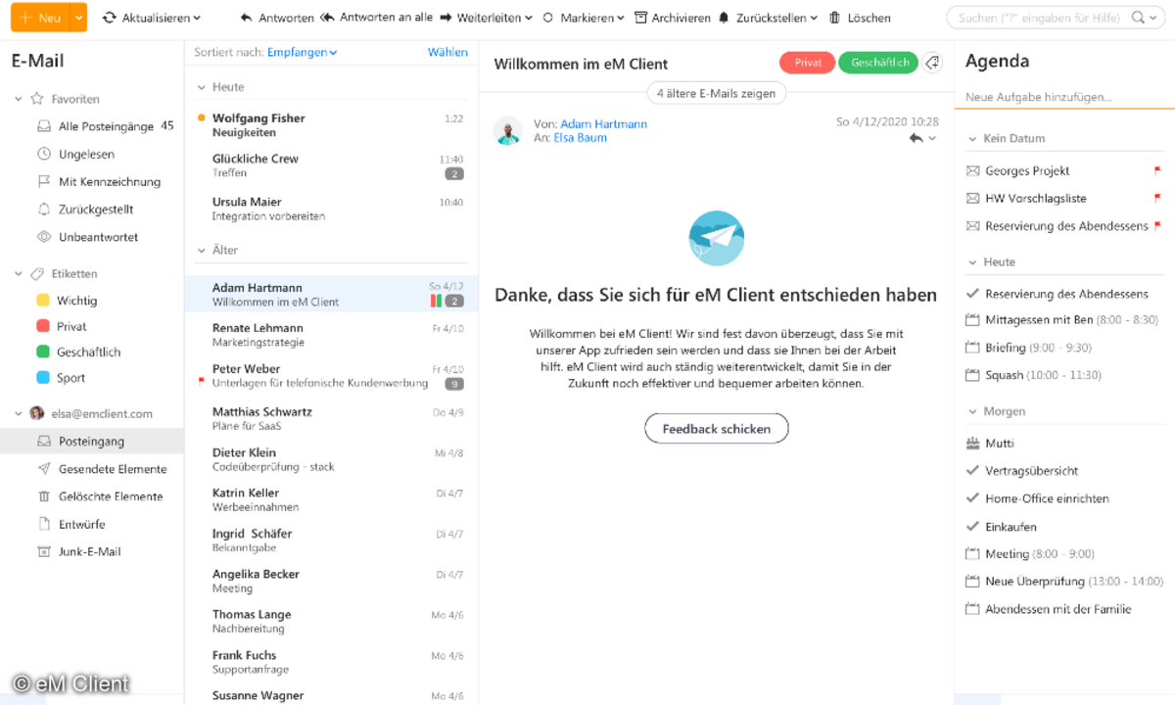Click Antworten an alle toolbar button

376,18
